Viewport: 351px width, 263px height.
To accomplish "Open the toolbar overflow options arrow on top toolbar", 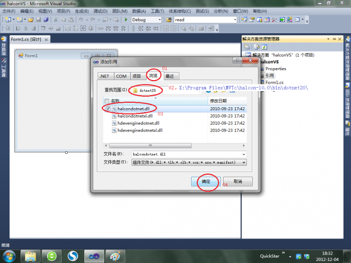I will pyautogui.click(x=307, y=21).
